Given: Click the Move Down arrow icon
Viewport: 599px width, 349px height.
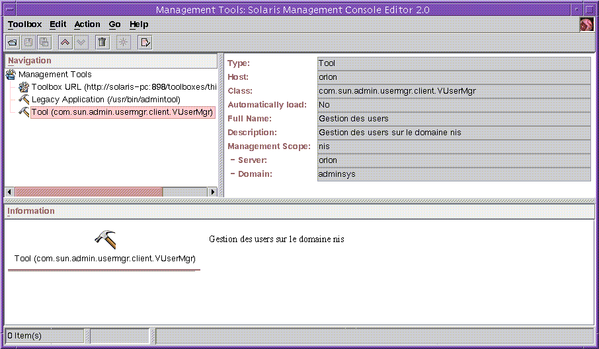Looking at the screenshot, I should 81,42.
